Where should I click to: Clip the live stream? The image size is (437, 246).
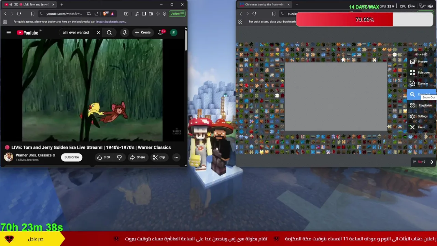click(159, 157)
